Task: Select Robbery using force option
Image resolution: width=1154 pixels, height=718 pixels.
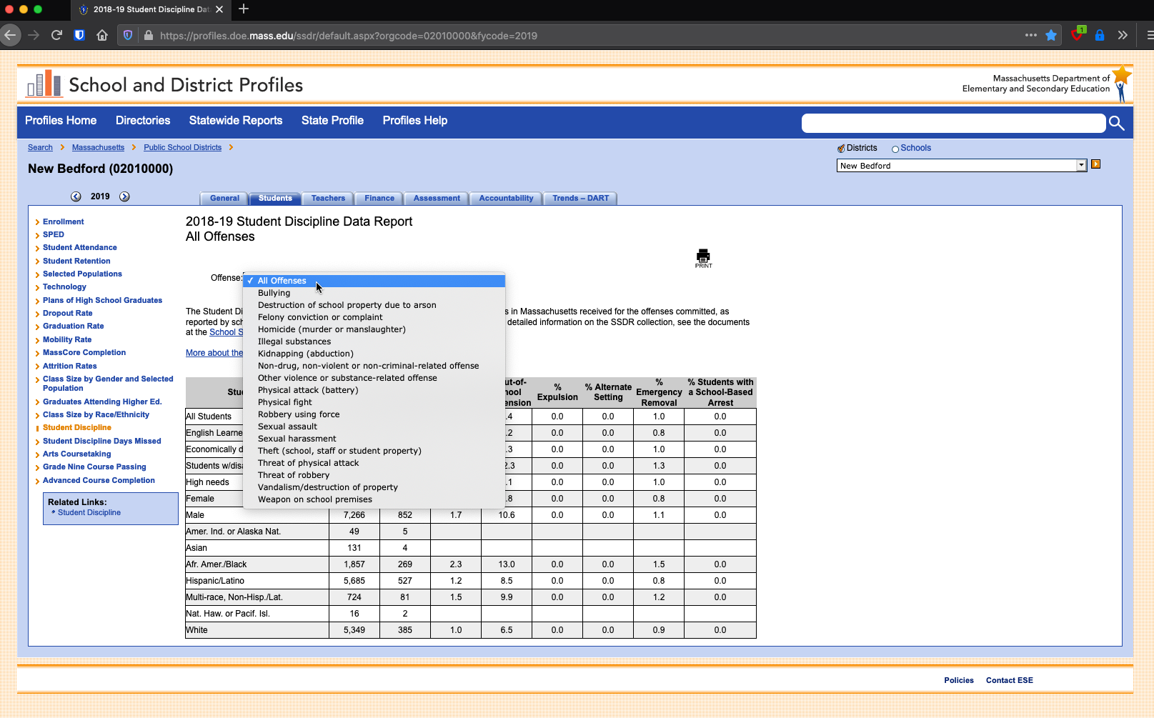Action: (374, 414)
